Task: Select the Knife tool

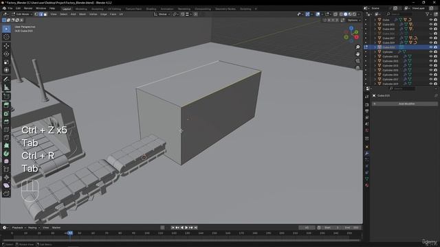Action: pos(6,137)
